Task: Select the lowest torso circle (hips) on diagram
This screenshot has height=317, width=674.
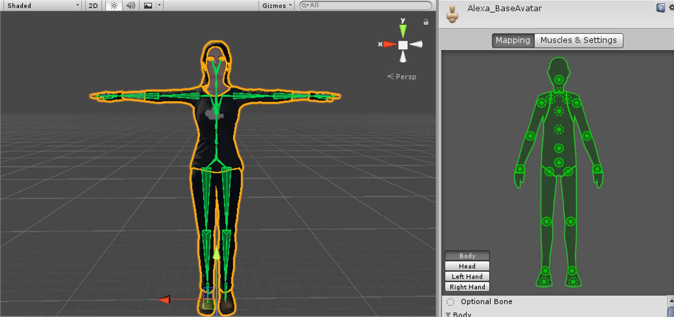Action: (x=559, y=162)
